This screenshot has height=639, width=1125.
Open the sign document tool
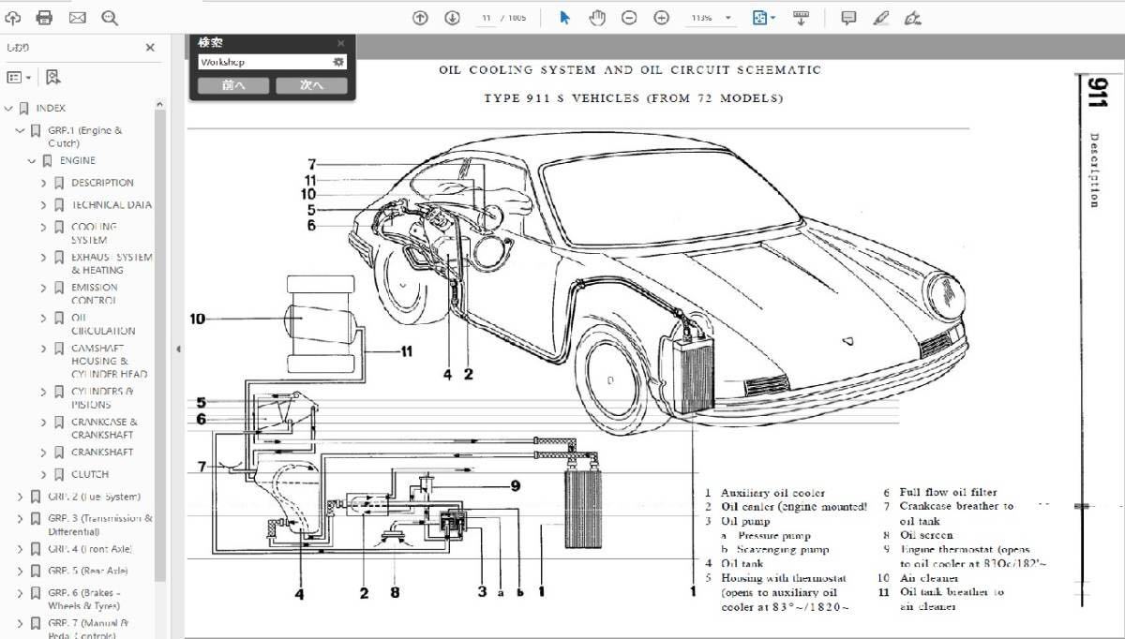click(x=913, y=18)
